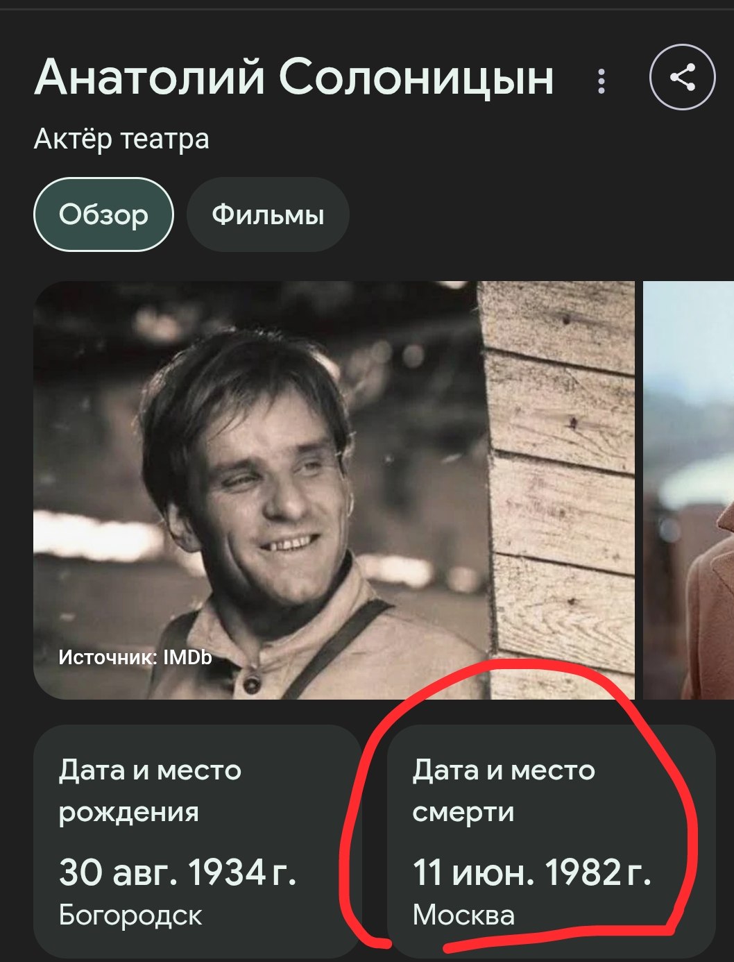Tap the Москва place of death
The height and width of the screenshot is (962, 734).
point(463,915)
